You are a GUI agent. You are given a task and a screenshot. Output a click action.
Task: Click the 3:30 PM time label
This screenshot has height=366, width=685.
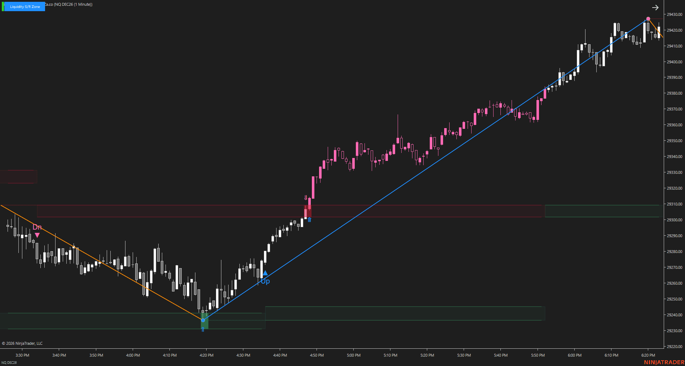pos(22,355)
